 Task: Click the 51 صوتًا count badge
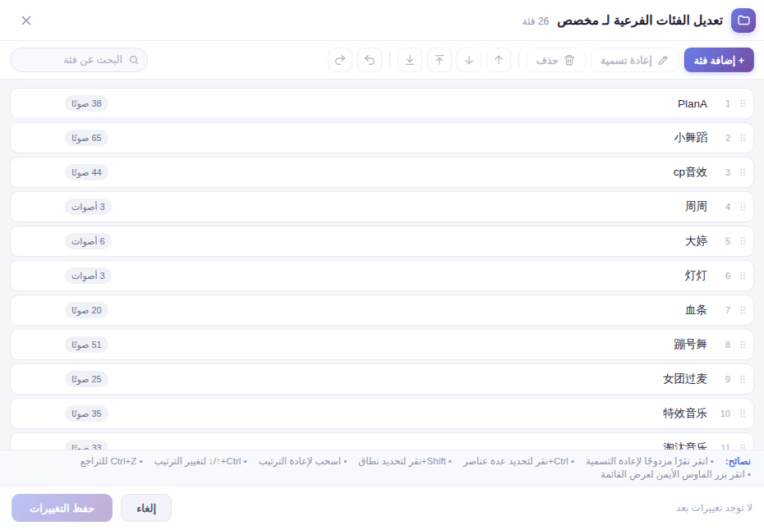[87, 345]
